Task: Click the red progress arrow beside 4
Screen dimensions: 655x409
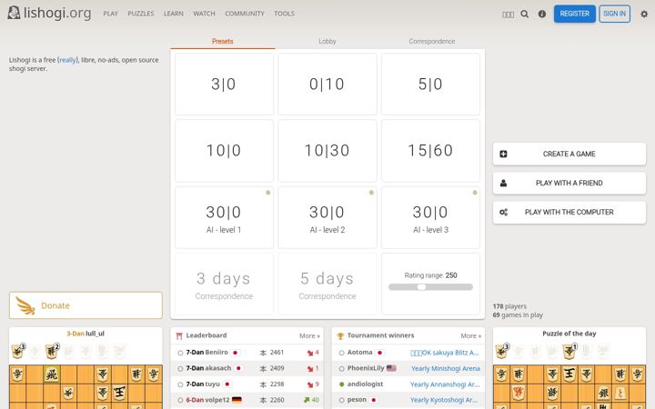Action: (x=310, y=353)
